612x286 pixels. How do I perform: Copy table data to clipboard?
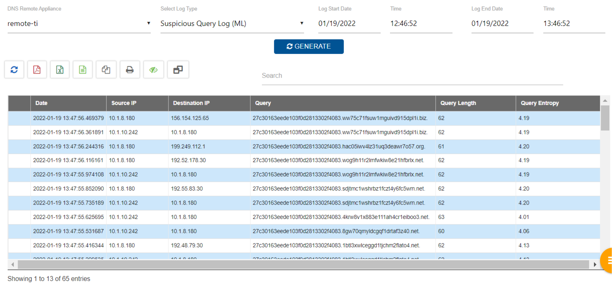[106, 70]
